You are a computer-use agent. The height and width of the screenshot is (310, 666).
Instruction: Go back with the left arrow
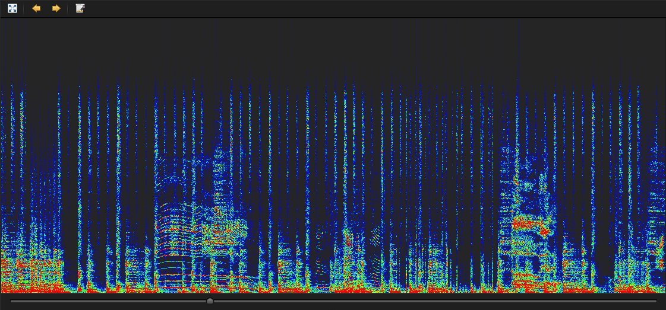[36, 8]
